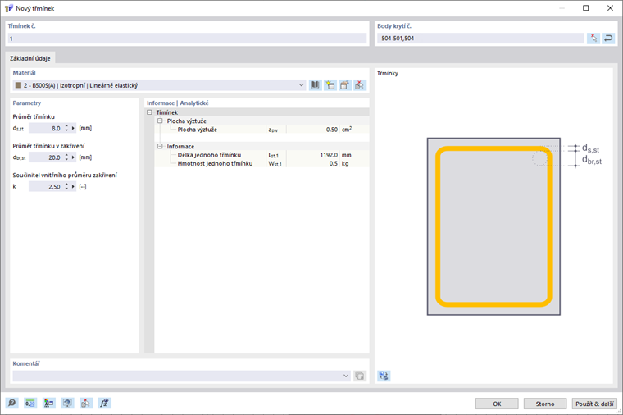Image resolution: width=623 pixels, height=415 pixels.
Task: Select the Hmotnost jednoho třmínku row
Action: [x=261, y=163]
